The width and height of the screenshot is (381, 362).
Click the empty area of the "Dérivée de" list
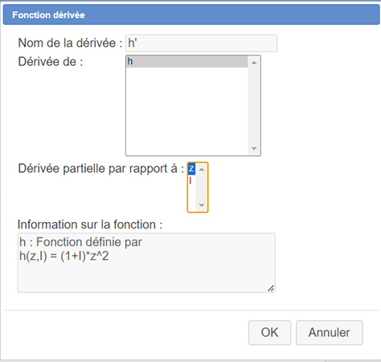(x=186, y=111)
